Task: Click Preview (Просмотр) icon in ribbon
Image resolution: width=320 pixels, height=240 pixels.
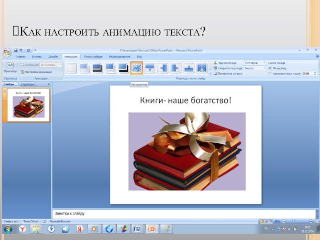Action: pyautogui.click(x=10, y=66)
